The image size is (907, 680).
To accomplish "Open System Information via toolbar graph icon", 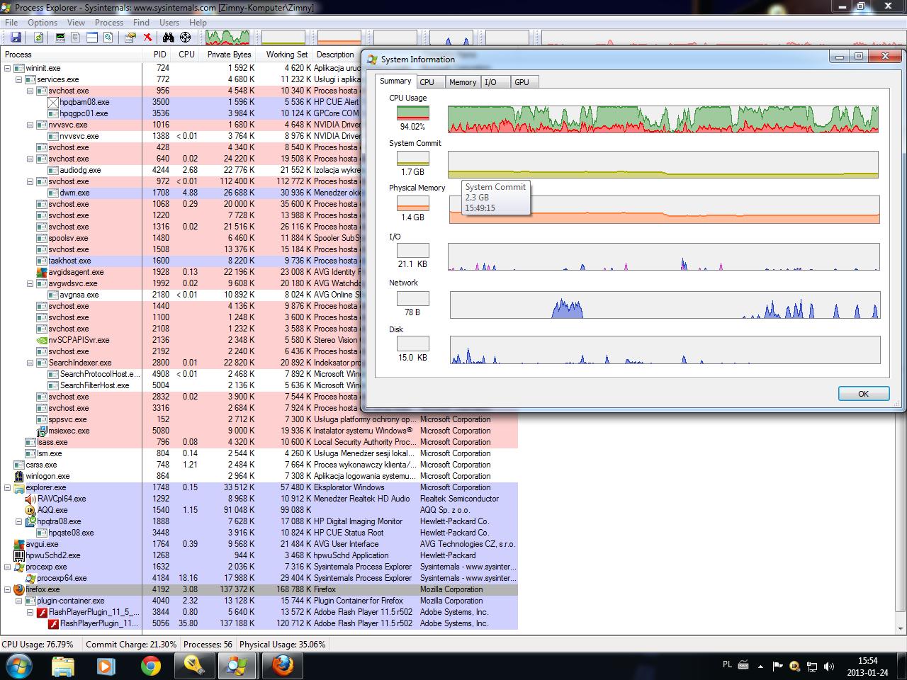I will pos(60,38).
